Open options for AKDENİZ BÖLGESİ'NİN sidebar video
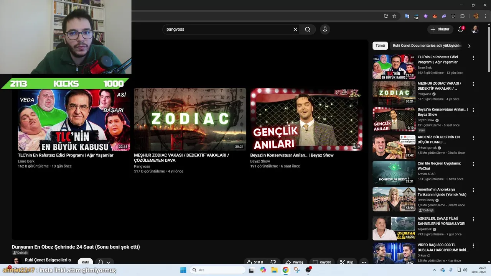This screenshot has height=276, width=491. [473, 138]
